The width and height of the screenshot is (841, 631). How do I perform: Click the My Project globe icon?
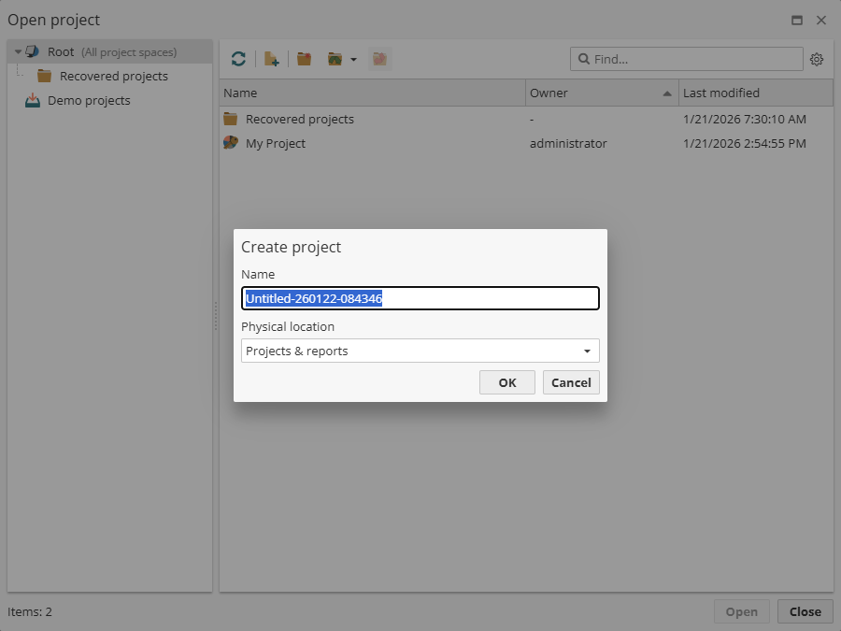pos(230,143)
